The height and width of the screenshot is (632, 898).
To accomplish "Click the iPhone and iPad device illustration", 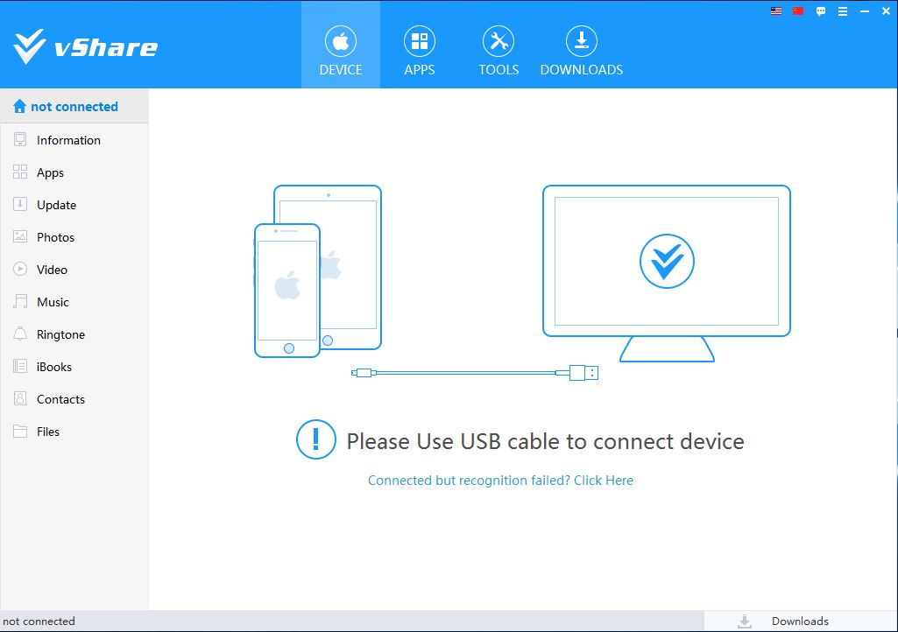I will click(318, 271).
